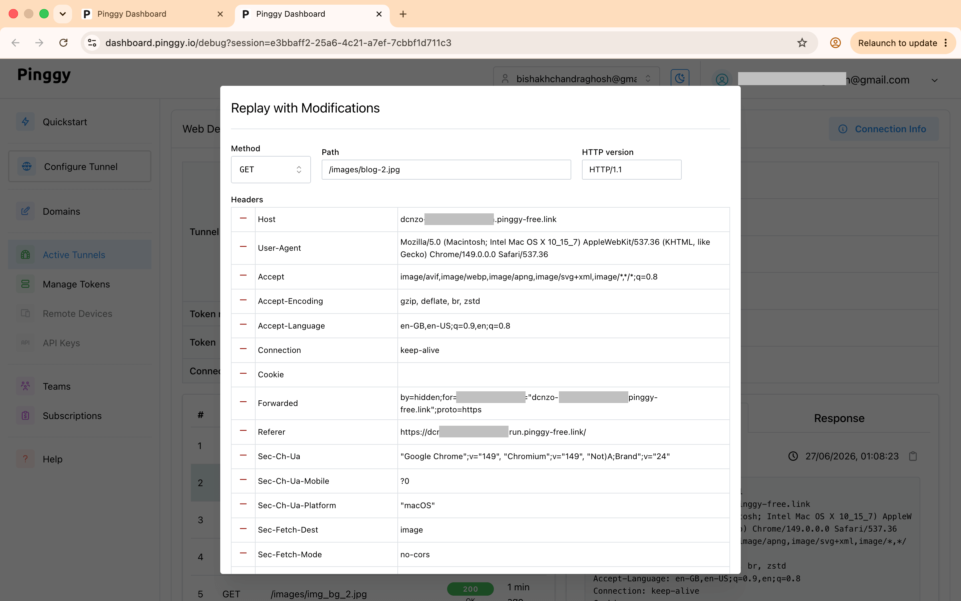Expand the gmail.com user menu chevron
The height and width of the screenshot is (601, 961).
pos(934,80)
